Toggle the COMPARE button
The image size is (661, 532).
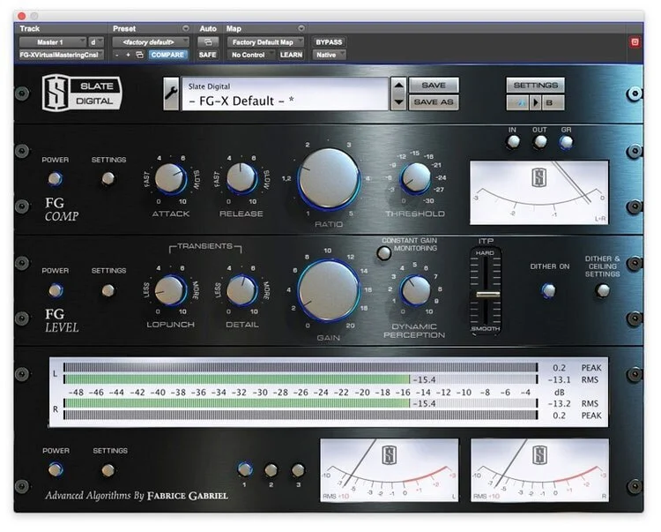(x=167, y=55)
